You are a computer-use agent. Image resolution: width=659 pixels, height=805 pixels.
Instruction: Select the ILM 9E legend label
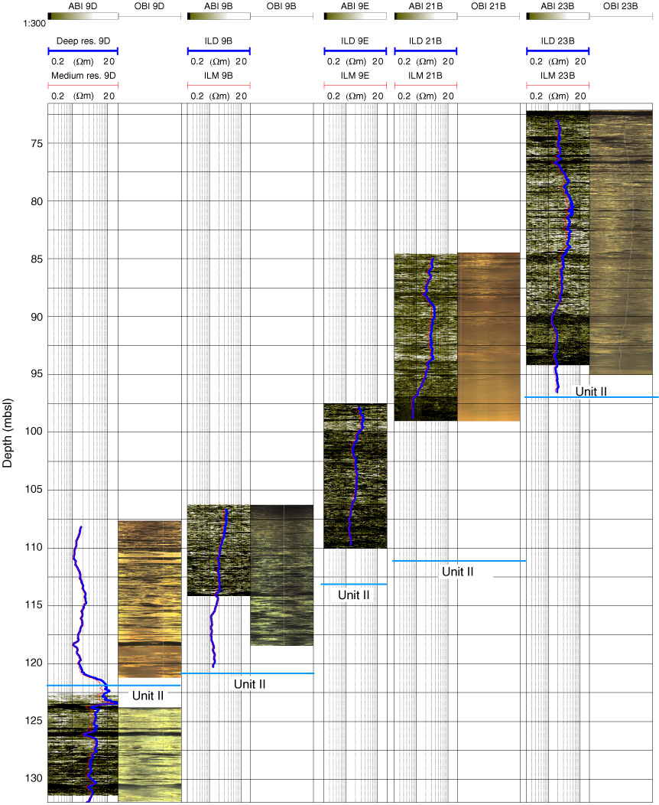tap(355, 75)
